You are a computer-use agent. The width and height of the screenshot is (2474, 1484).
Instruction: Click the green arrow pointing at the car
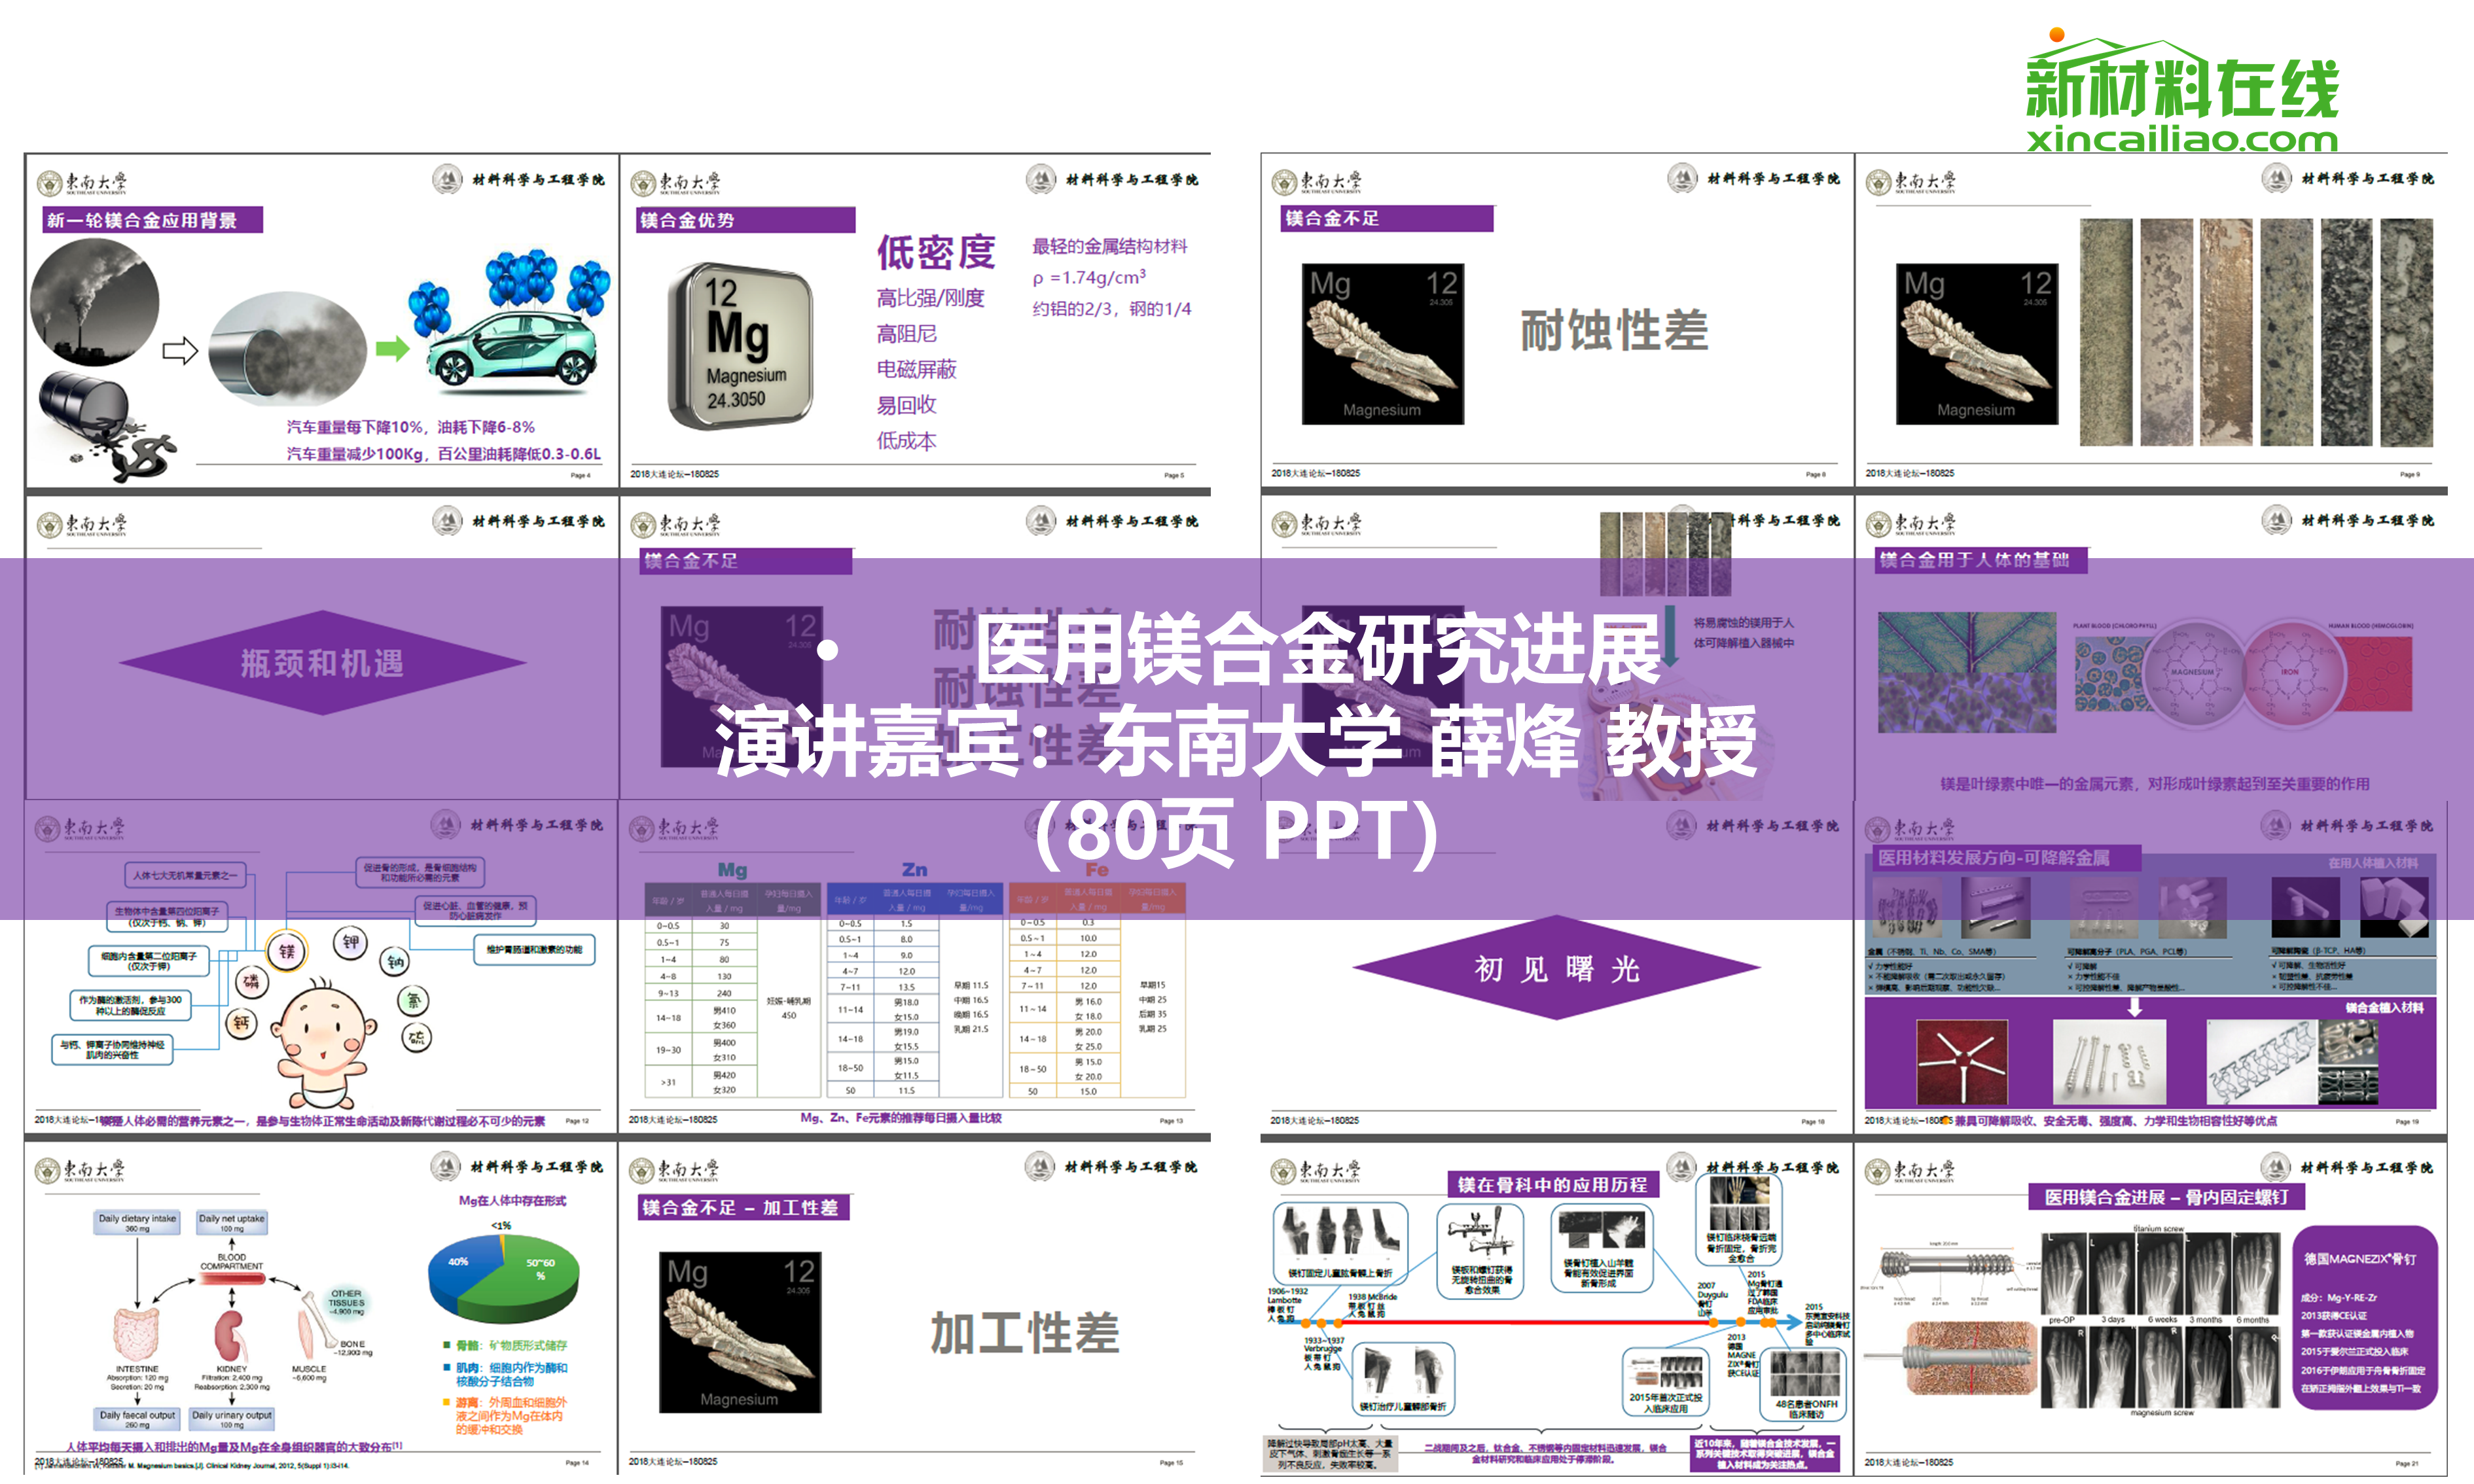click(x=392, y=348)
